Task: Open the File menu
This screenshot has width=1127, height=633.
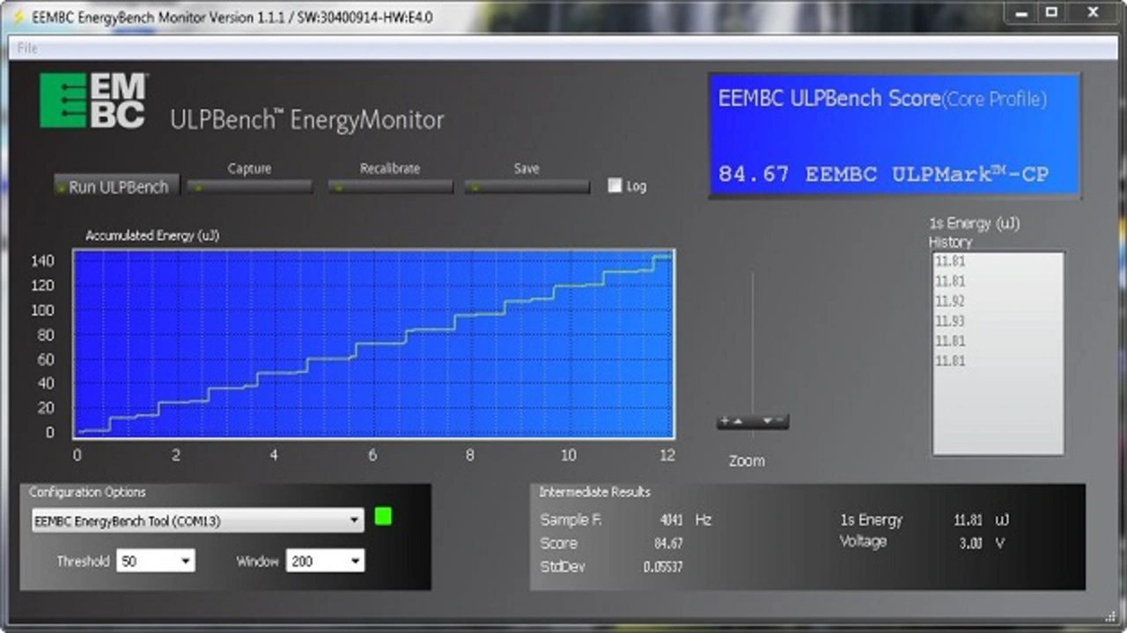Action: 27,48
